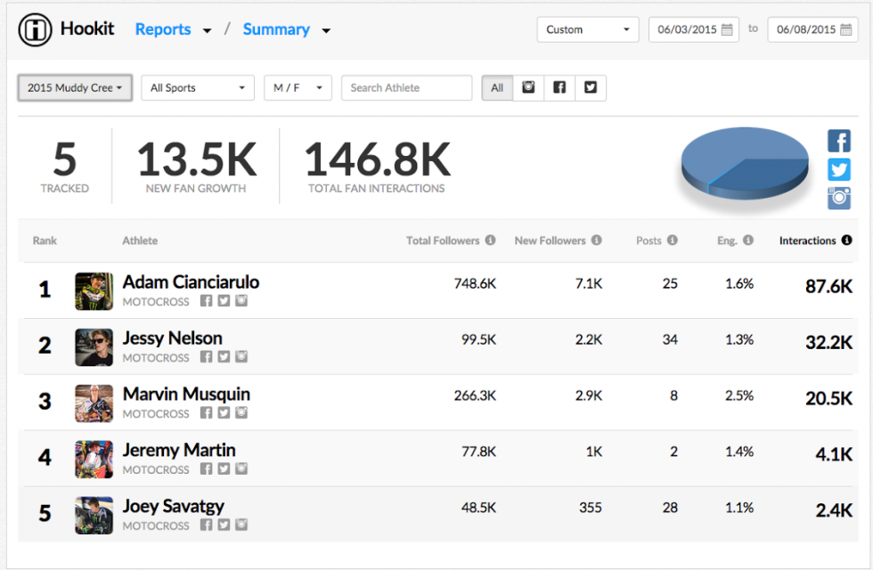Click Adam Cianciarulo's Facebook icon
This screenshot has width=873, height=570.
tap(206, 301)
